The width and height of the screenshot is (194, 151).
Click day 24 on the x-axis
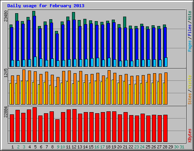coord(142,147)
